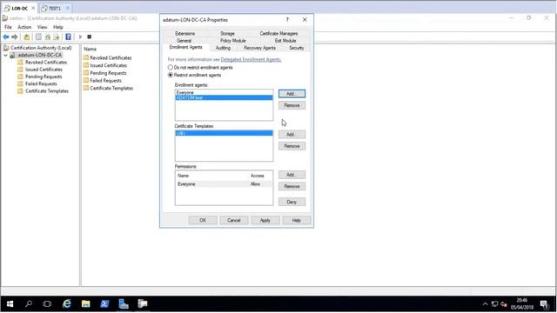
Task: Switch to the Auditing tab
Action: 223,48
